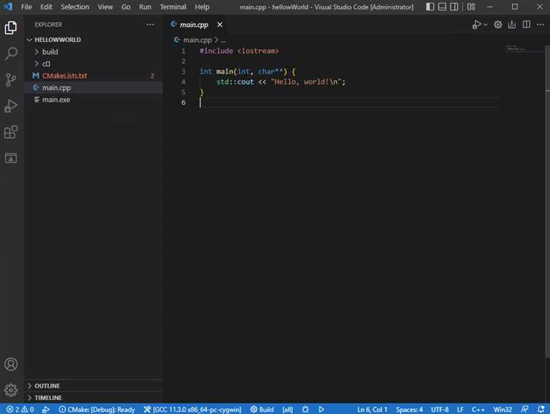Collapse the HELLOWWORLD folder section
Image resolution: width=550 pixels, height=414 pixels.
[93, 40]
